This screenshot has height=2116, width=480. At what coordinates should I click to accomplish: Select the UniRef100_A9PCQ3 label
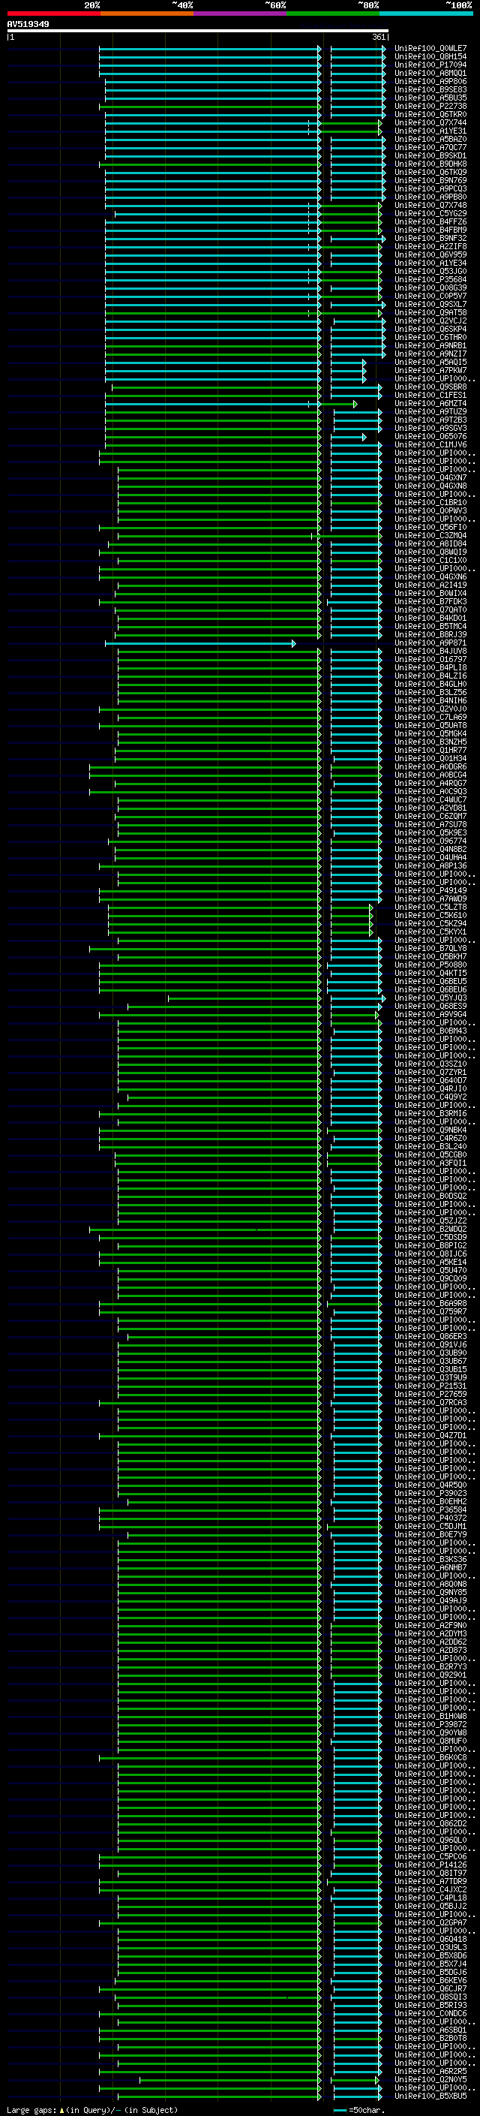tap(430, 189)
